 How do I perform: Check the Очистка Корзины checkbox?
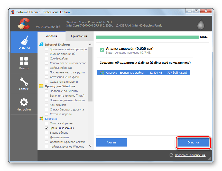[47, 123]
